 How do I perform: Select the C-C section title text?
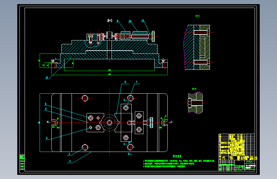click(197, 16)
